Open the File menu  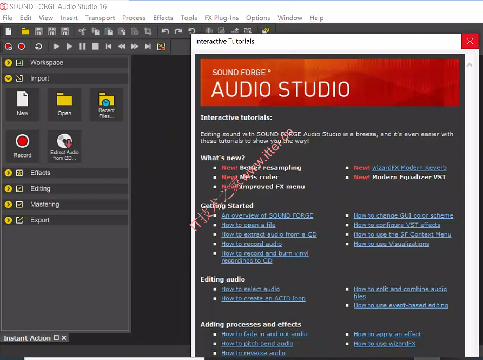click(x=8, y=18)
